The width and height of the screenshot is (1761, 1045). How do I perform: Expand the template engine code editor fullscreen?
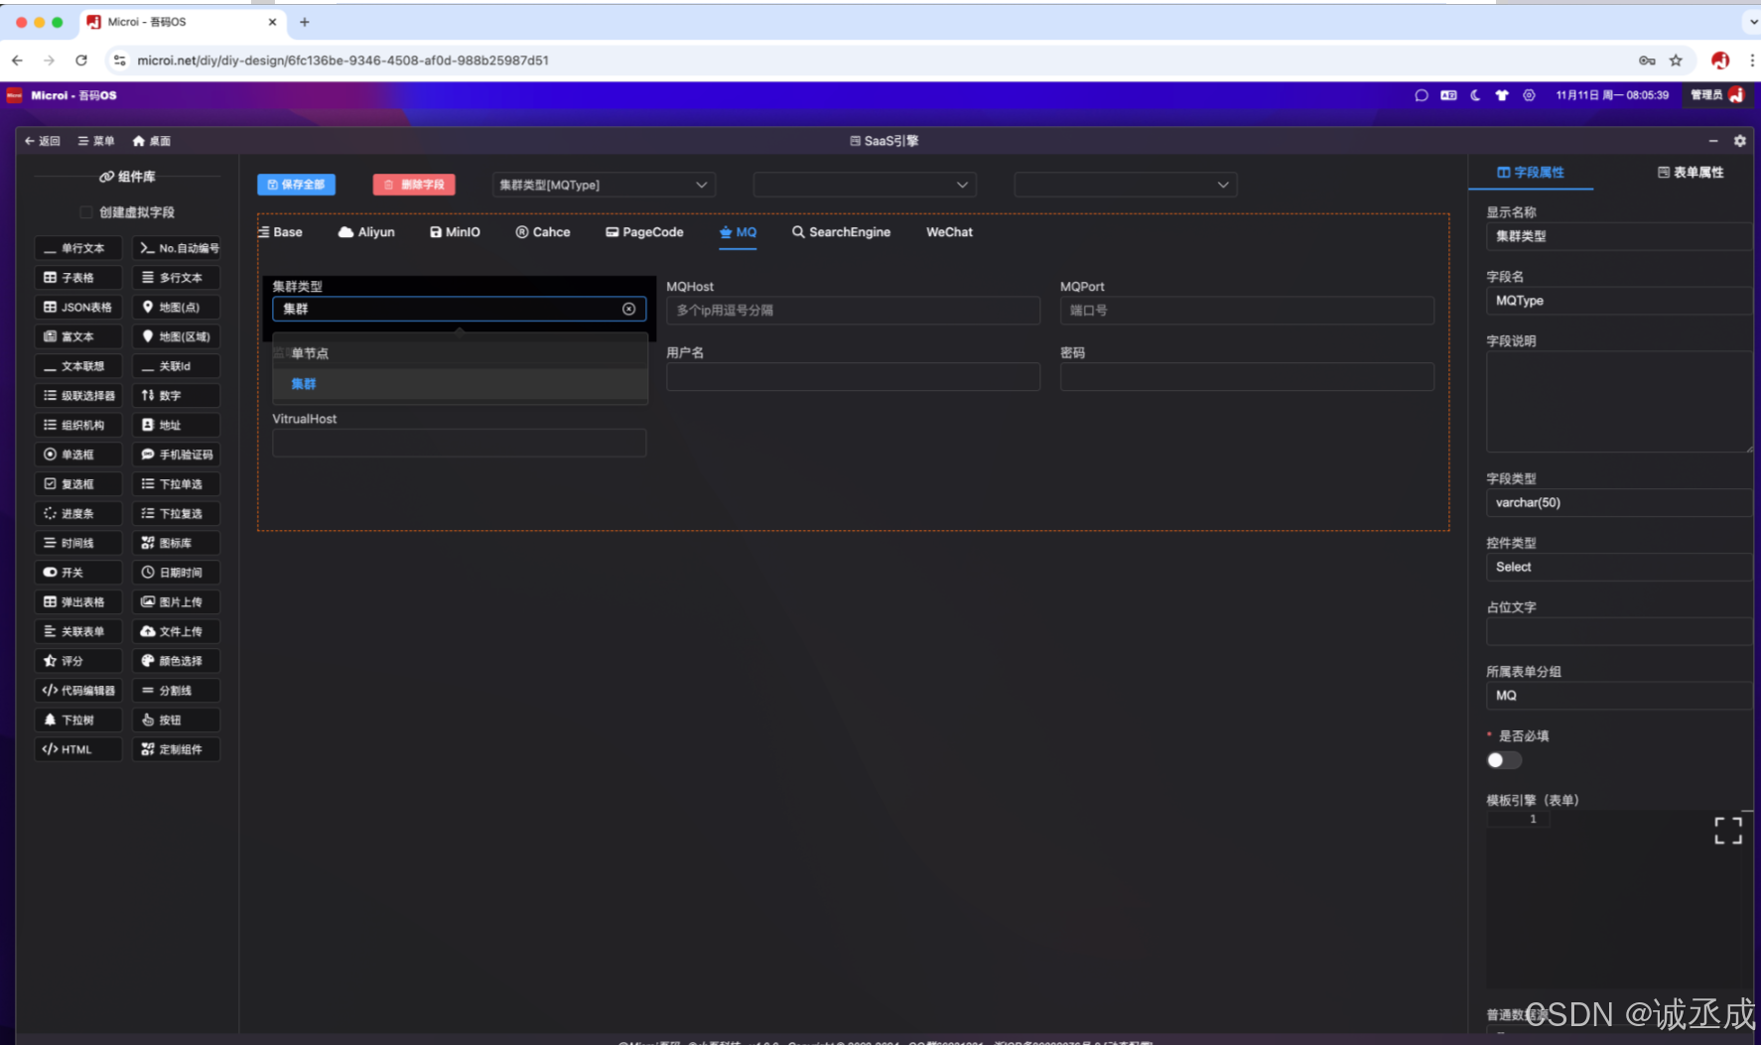pos(1728,831)
